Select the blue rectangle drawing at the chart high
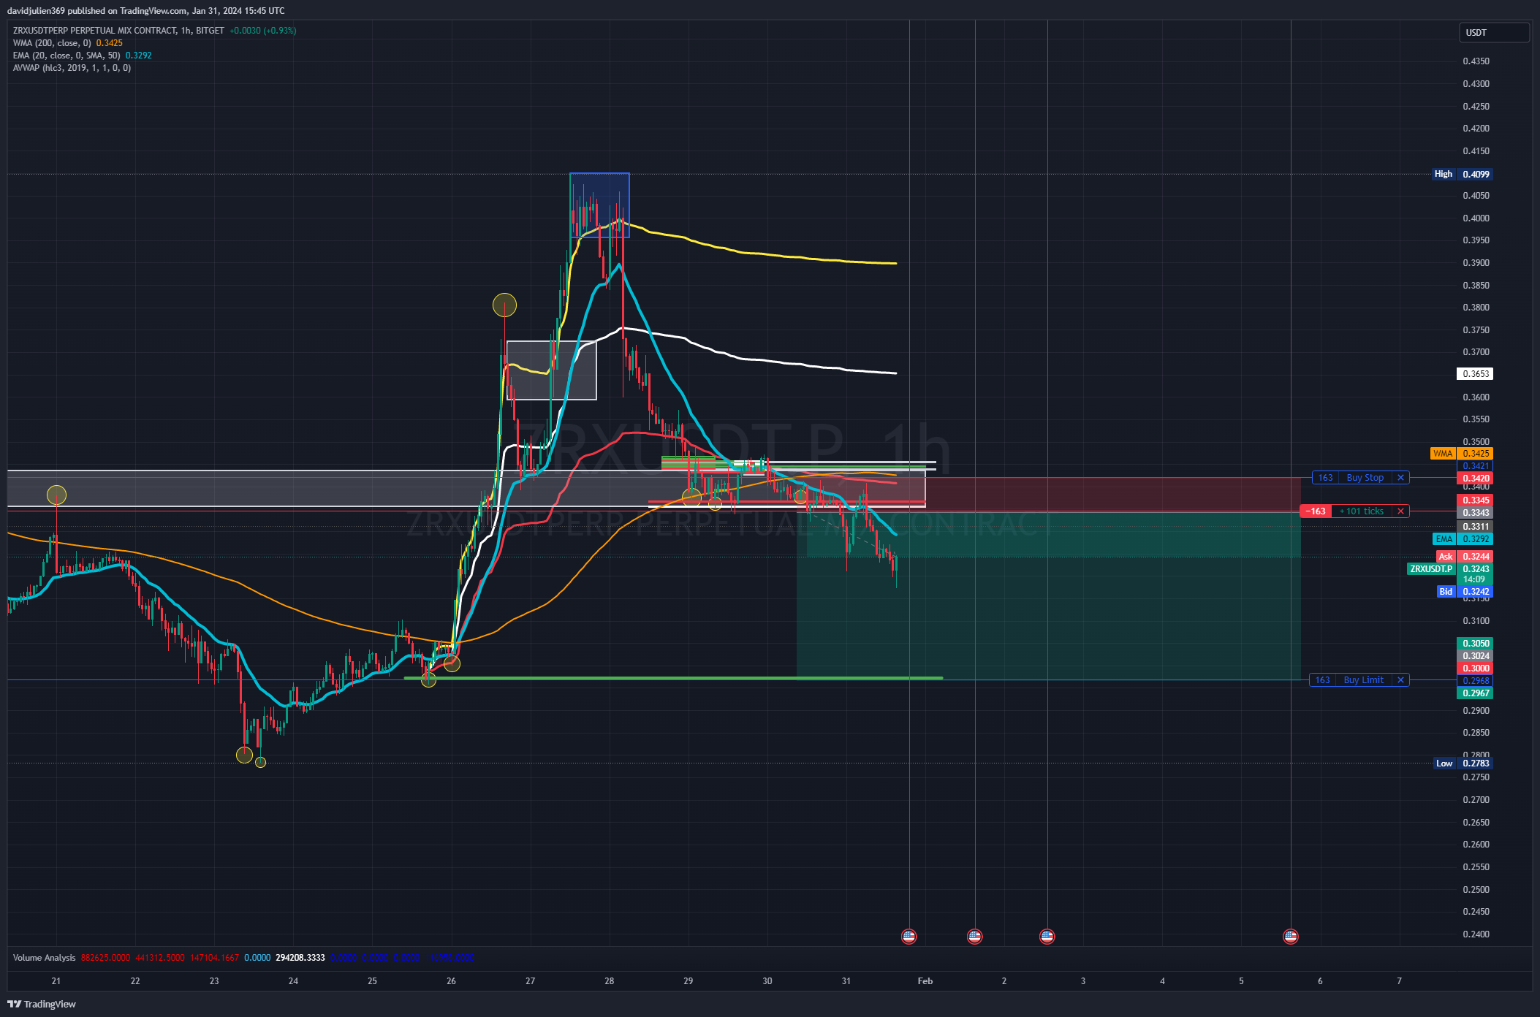Screen dimensions: 1540x1017 click(x=599, y=205)
